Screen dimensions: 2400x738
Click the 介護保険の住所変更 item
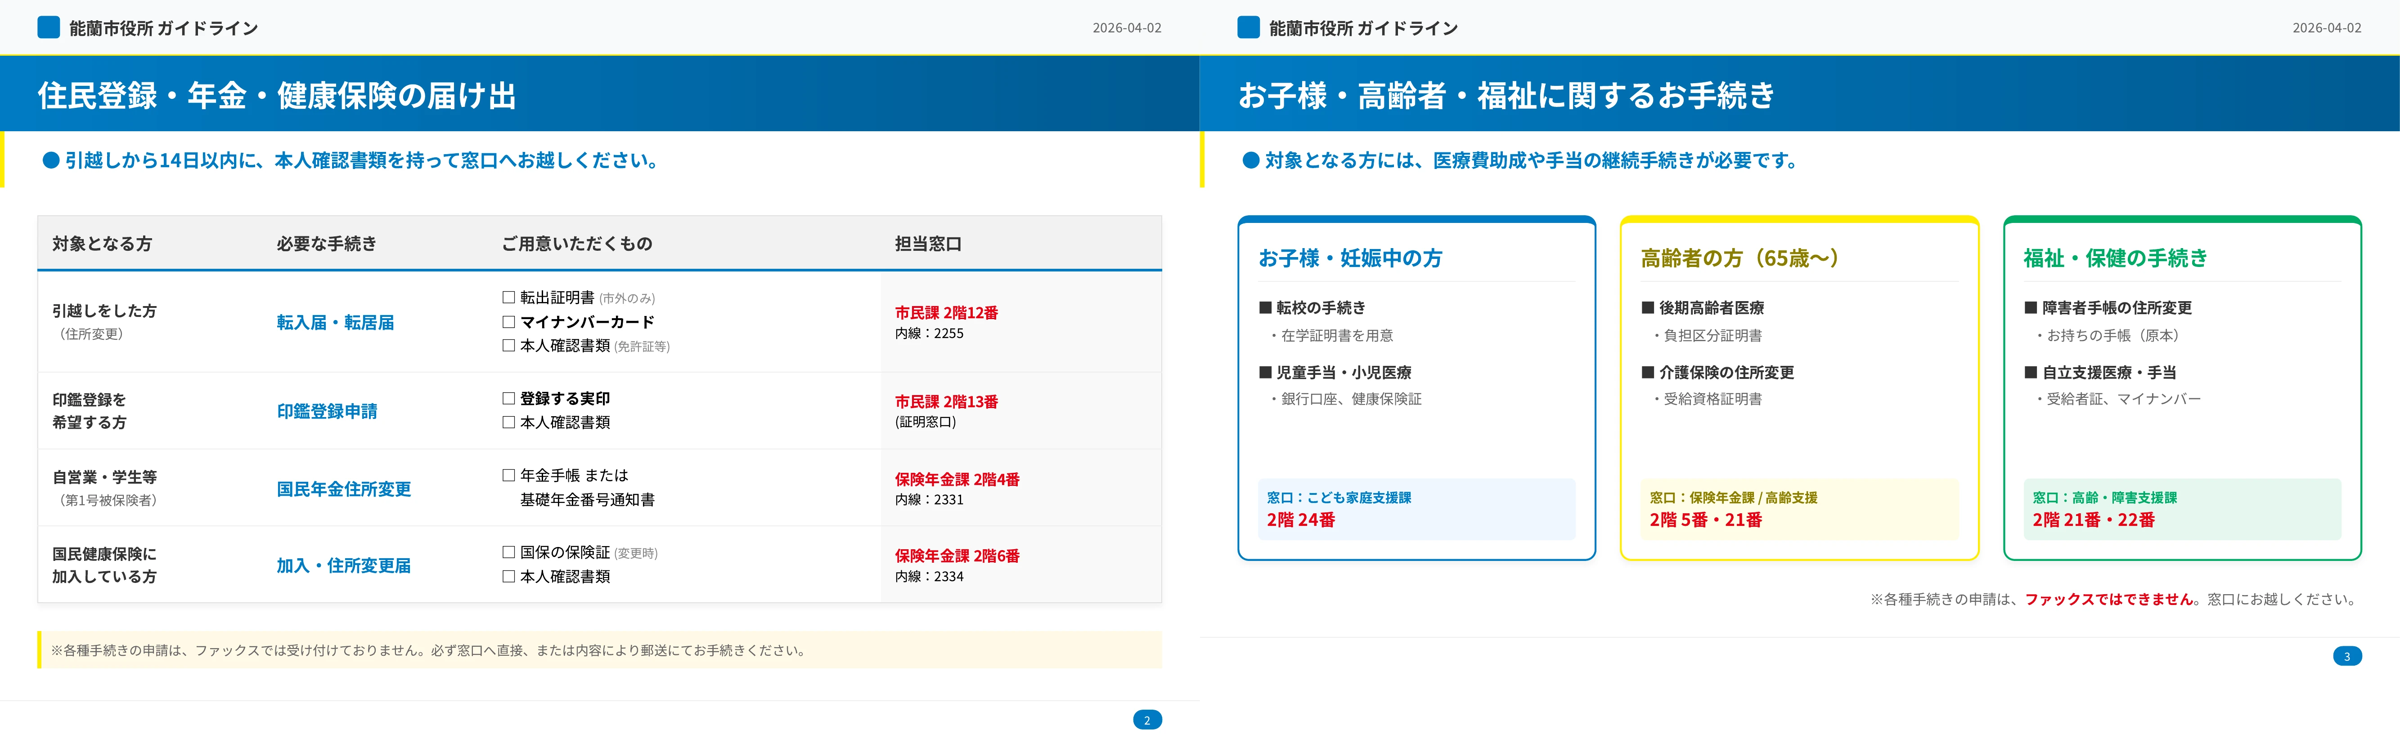click(1717, 372)
